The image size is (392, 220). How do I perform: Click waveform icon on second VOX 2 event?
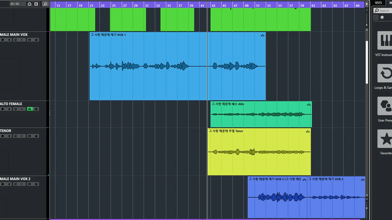[x=363, y=180]
